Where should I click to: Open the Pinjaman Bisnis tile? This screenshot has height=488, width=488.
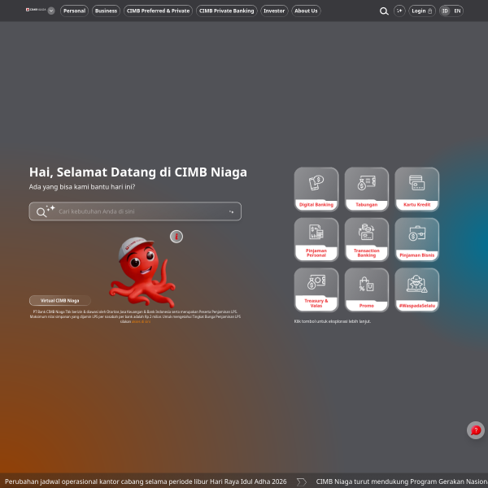click(417, 240)
